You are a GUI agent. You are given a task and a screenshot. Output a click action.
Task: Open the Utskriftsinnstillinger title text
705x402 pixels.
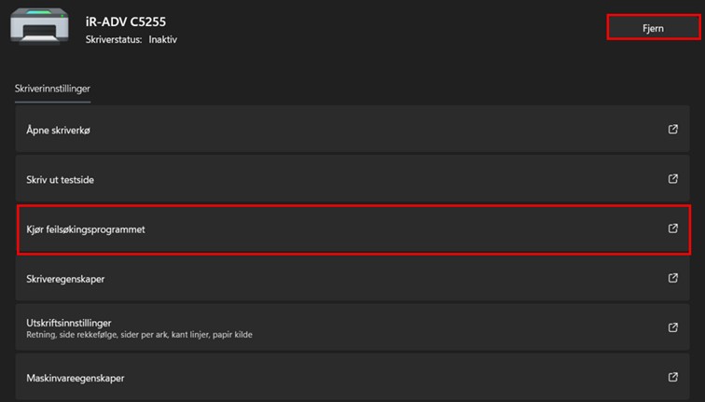[69, 322]
